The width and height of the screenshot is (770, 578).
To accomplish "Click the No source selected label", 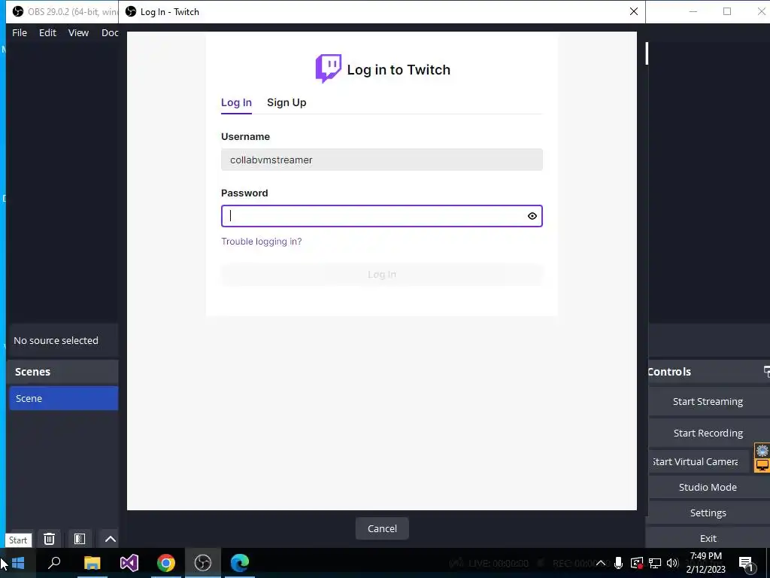I will pos(56,340).
